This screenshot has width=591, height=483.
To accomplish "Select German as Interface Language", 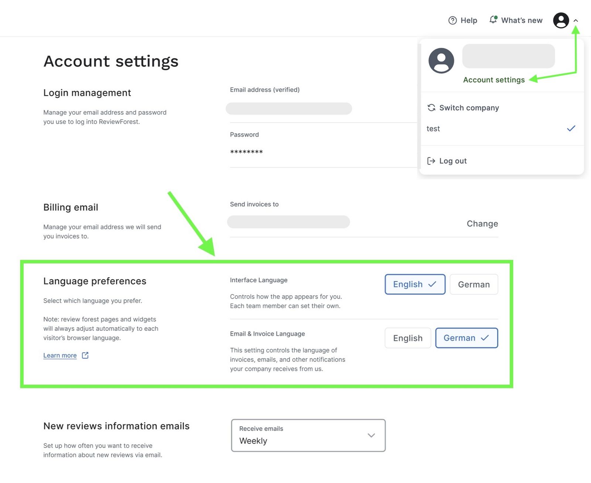I will 474,284.
